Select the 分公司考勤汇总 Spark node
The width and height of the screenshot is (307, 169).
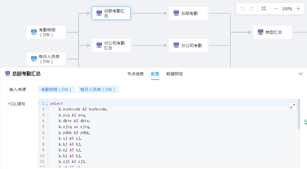pyautogui.click(x=111, y=45)
